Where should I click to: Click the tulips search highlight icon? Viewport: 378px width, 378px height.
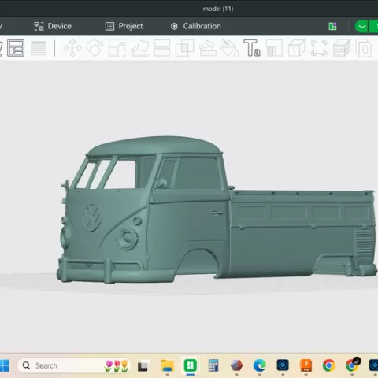point(117,365)
